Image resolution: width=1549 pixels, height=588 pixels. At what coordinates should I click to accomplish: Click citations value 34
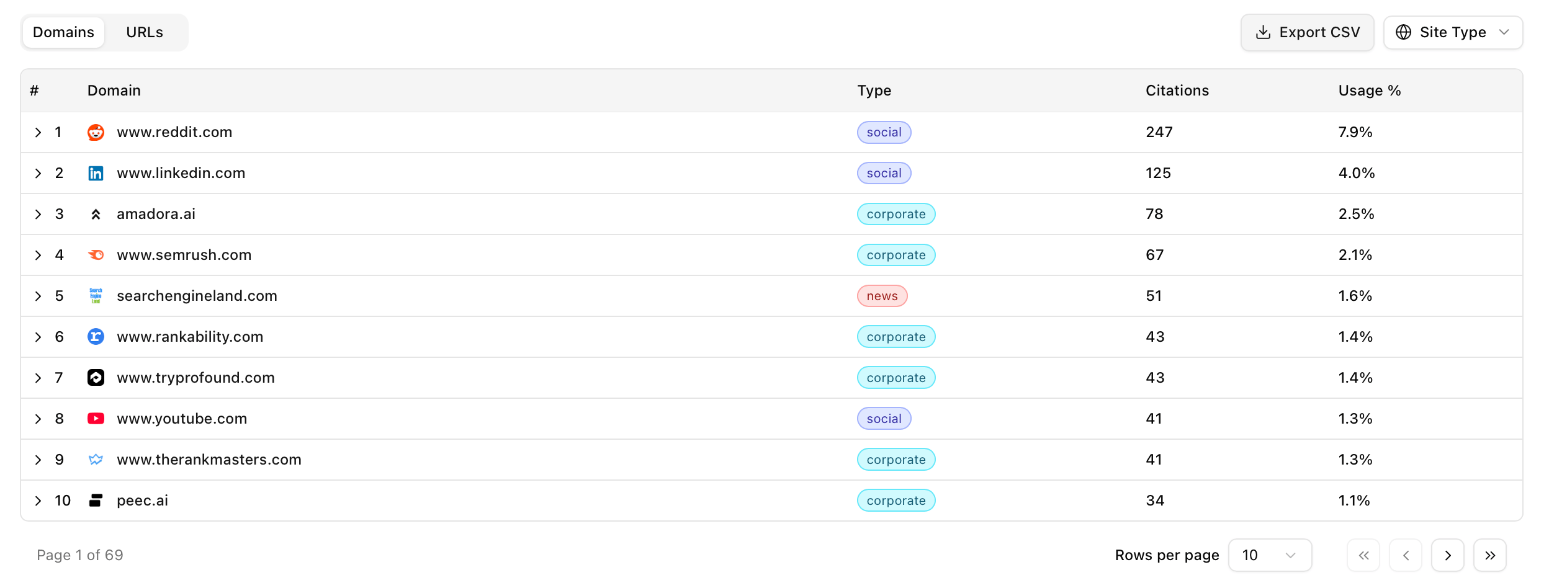click(1154, 501)
